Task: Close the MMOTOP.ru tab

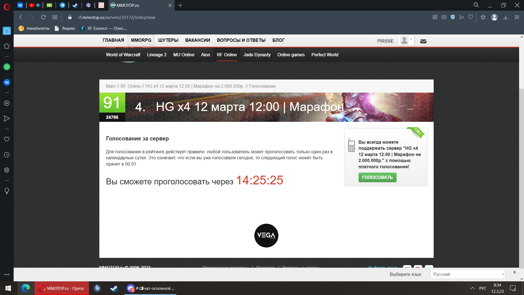Action: click(x=170, y=5)
